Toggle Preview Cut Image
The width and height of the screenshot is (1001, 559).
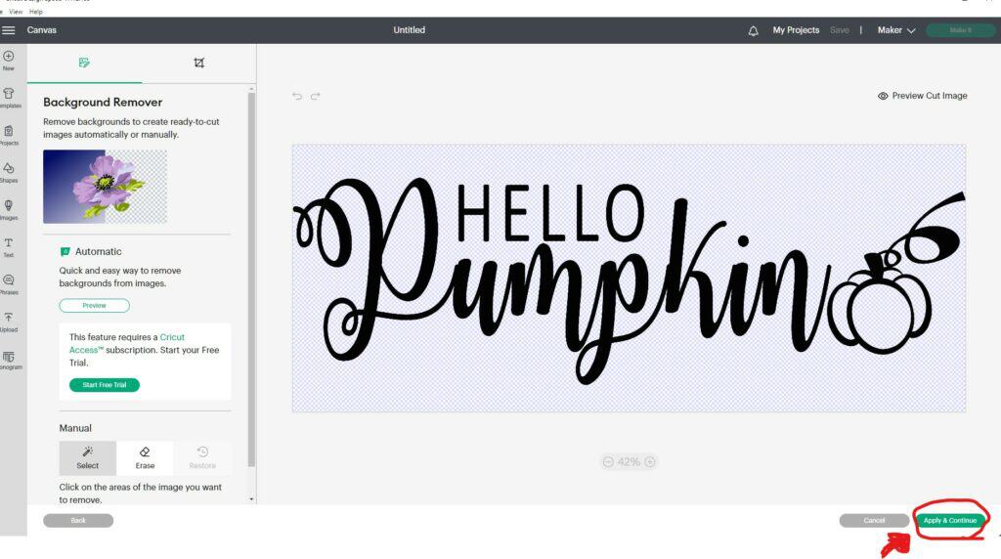[922, 96]
